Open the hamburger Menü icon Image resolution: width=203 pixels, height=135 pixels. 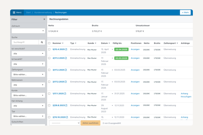tap(14, 13)
